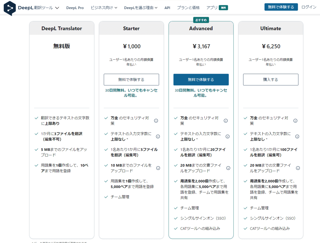
Task: Click the おすすめ badge above Advanced
Action: pos(201,19)
